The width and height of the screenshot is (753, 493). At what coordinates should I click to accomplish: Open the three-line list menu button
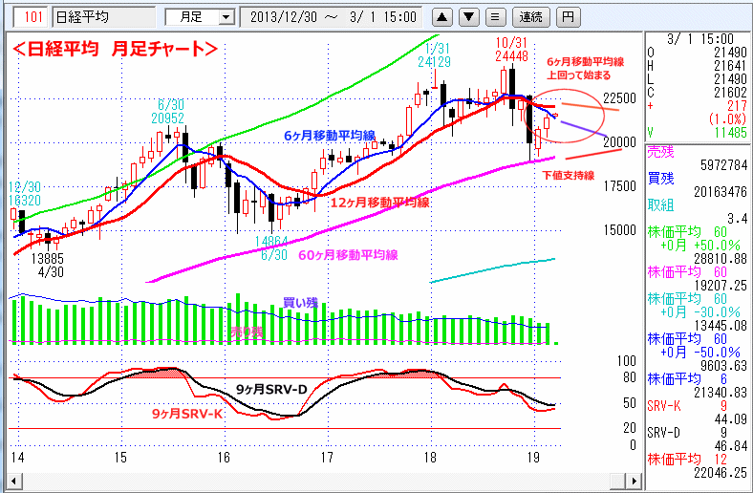[x=494, y=17]
